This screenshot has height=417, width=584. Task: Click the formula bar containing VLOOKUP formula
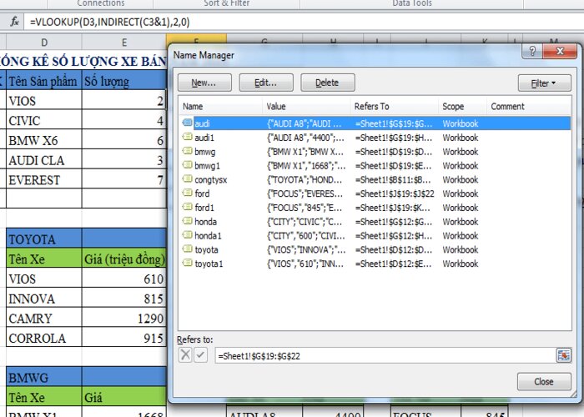[x=303, y=23]
